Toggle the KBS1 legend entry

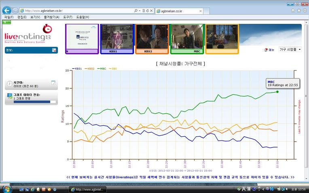(x=77, y=69)
